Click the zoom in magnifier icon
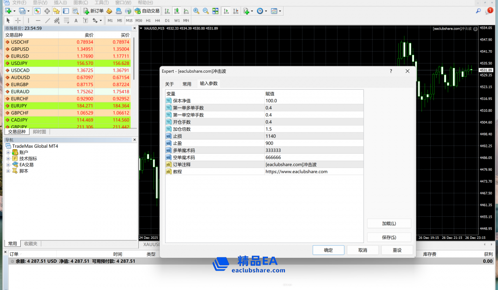The image size is (498, 290). click(196, 11)
